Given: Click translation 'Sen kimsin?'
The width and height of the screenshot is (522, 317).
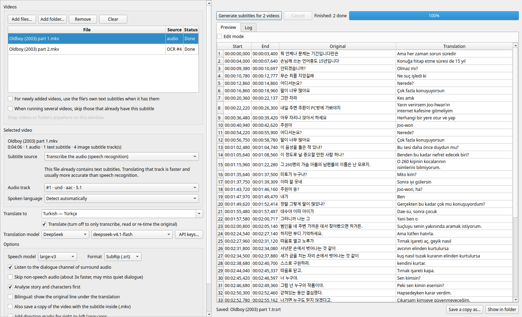Looking at the screenshot, I should click(454, 278).
